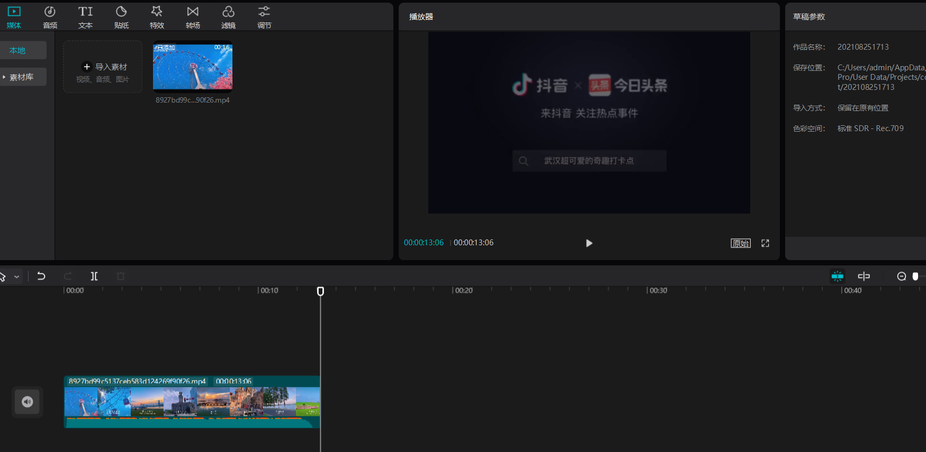Click the total duration 00:00:13:06 in white
Screen dimensions: 926x452
[473, 243]
